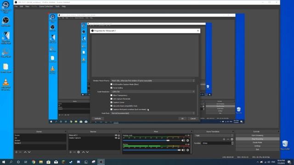Open Mail app from the taskbar
Viewport: 294px width, 165px height.
point(56,162)
